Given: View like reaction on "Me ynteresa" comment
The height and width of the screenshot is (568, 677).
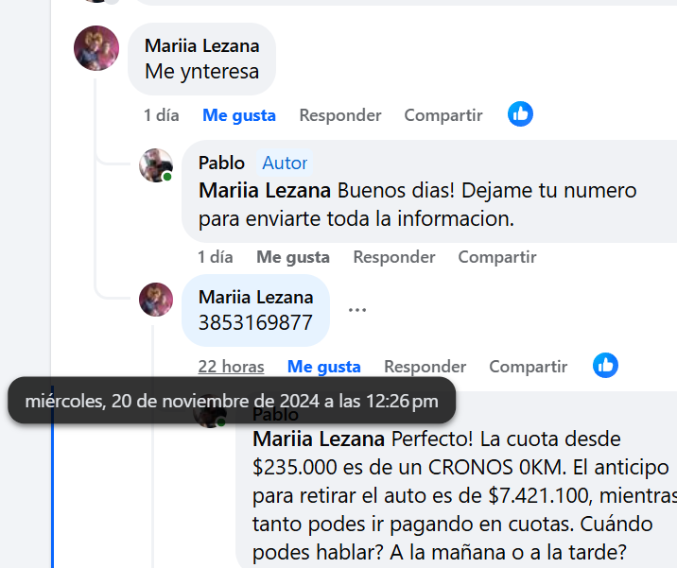Looking at the screenshot, I should pyautogui.click(x=520, y=114).
